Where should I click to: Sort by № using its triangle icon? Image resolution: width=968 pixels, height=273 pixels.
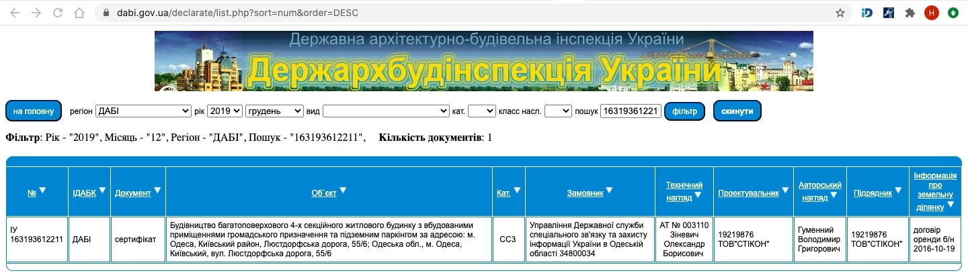43,190
